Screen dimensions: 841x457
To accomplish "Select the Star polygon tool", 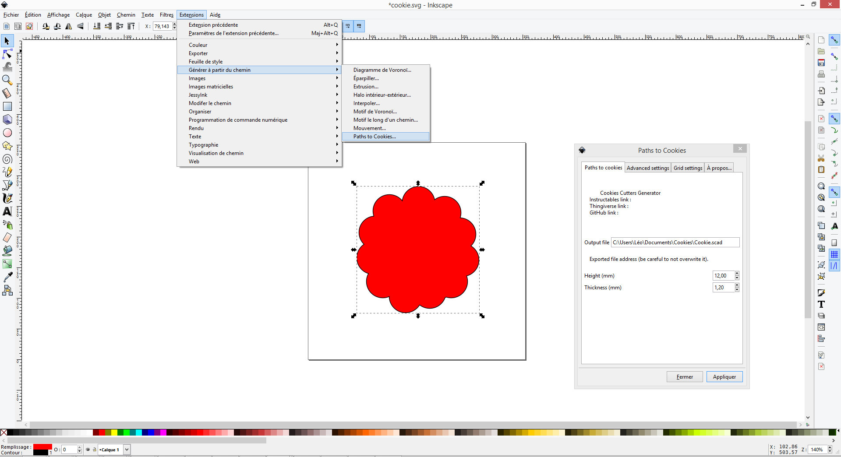I will click(x=7, y=146).
